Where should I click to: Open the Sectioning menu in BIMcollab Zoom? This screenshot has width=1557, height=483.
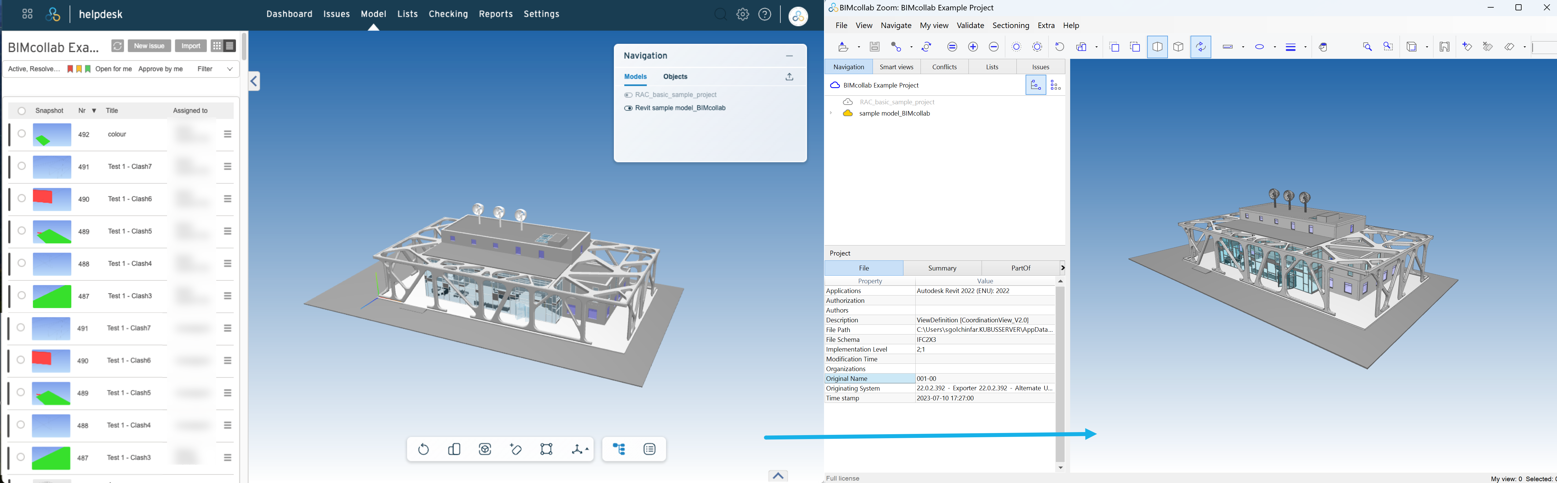(1011, 26)
